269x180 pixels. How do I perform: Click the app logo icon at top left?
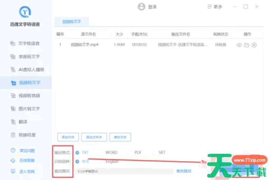[x=25, y=12]
